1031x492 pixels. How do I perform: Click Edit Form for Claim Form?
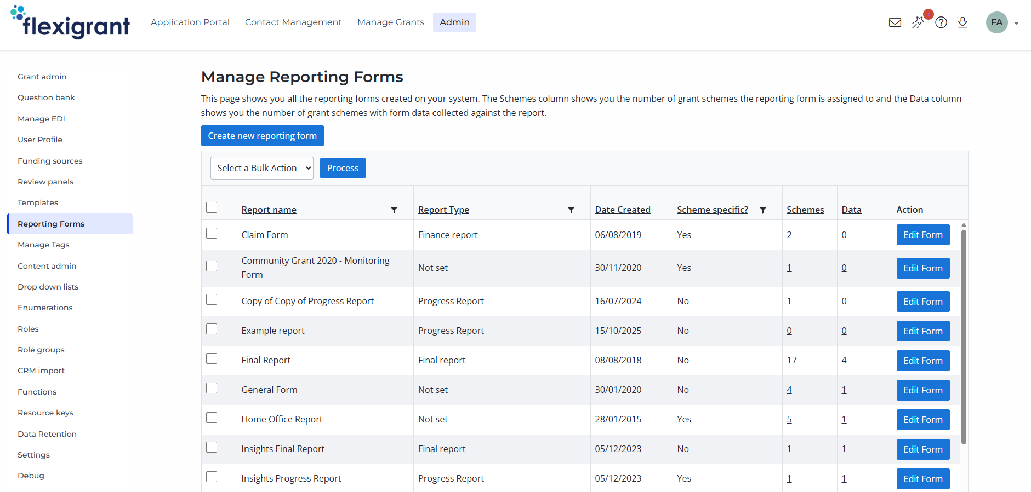pyautogui.click(x=923, y=235)
